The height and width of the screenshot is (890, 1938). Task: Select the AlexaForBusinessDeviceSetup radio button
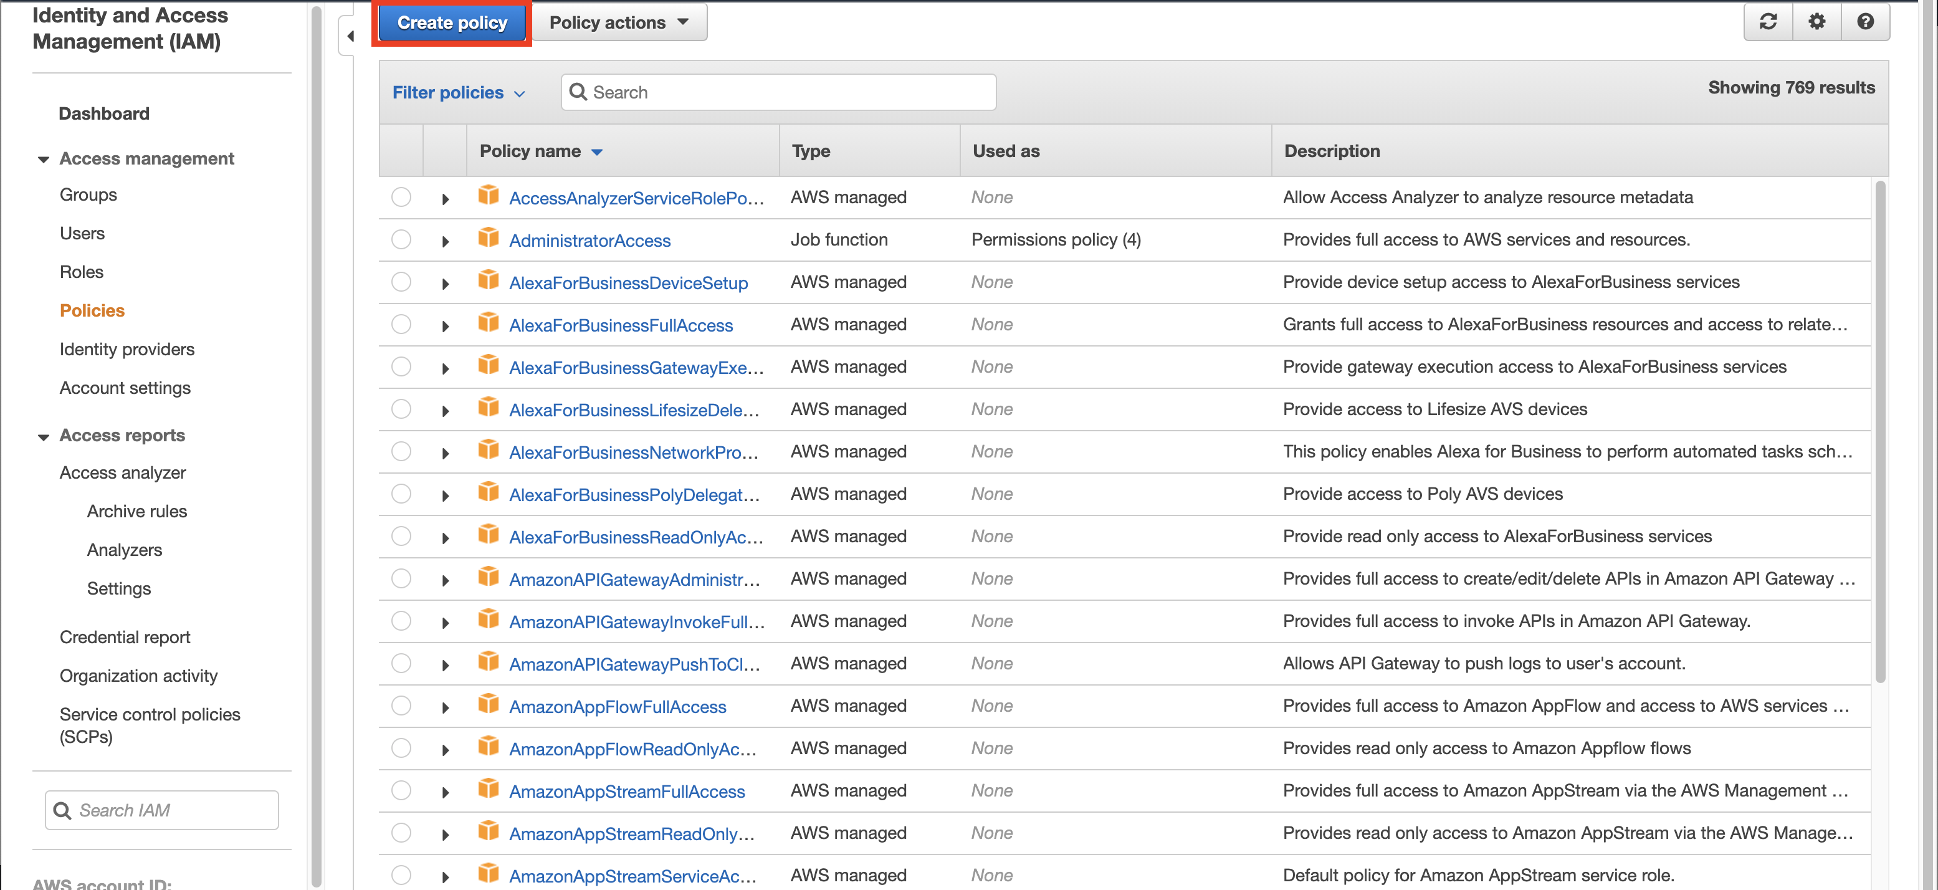point(401,281)
